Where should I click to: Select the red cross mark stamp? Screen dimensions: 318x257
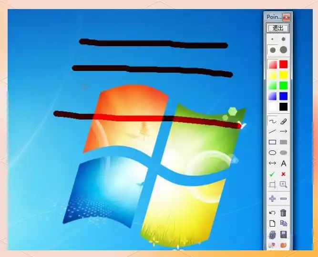(284, 174)
